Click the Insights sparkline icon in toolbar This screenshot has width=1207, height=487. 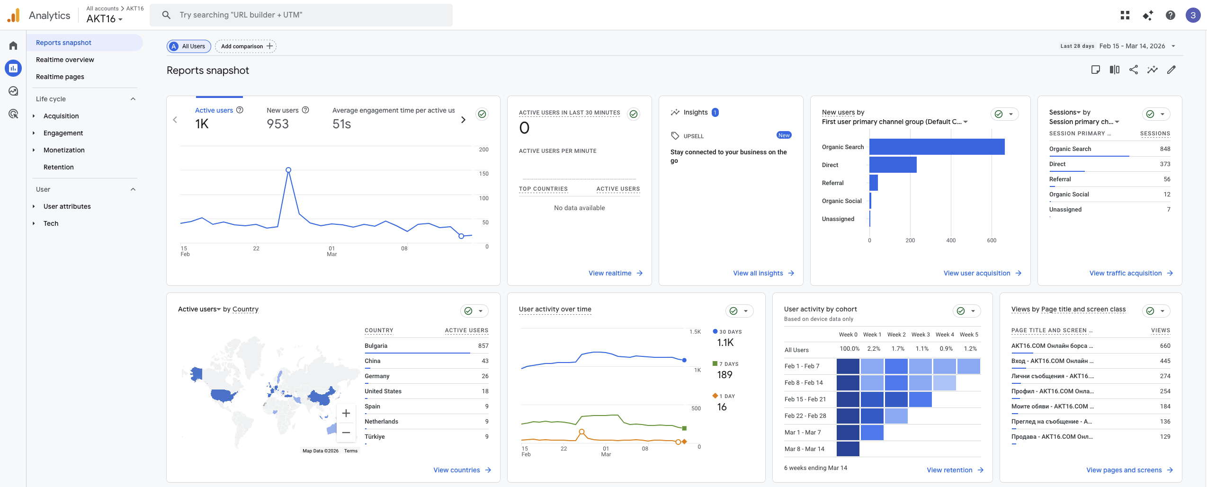1152,70
